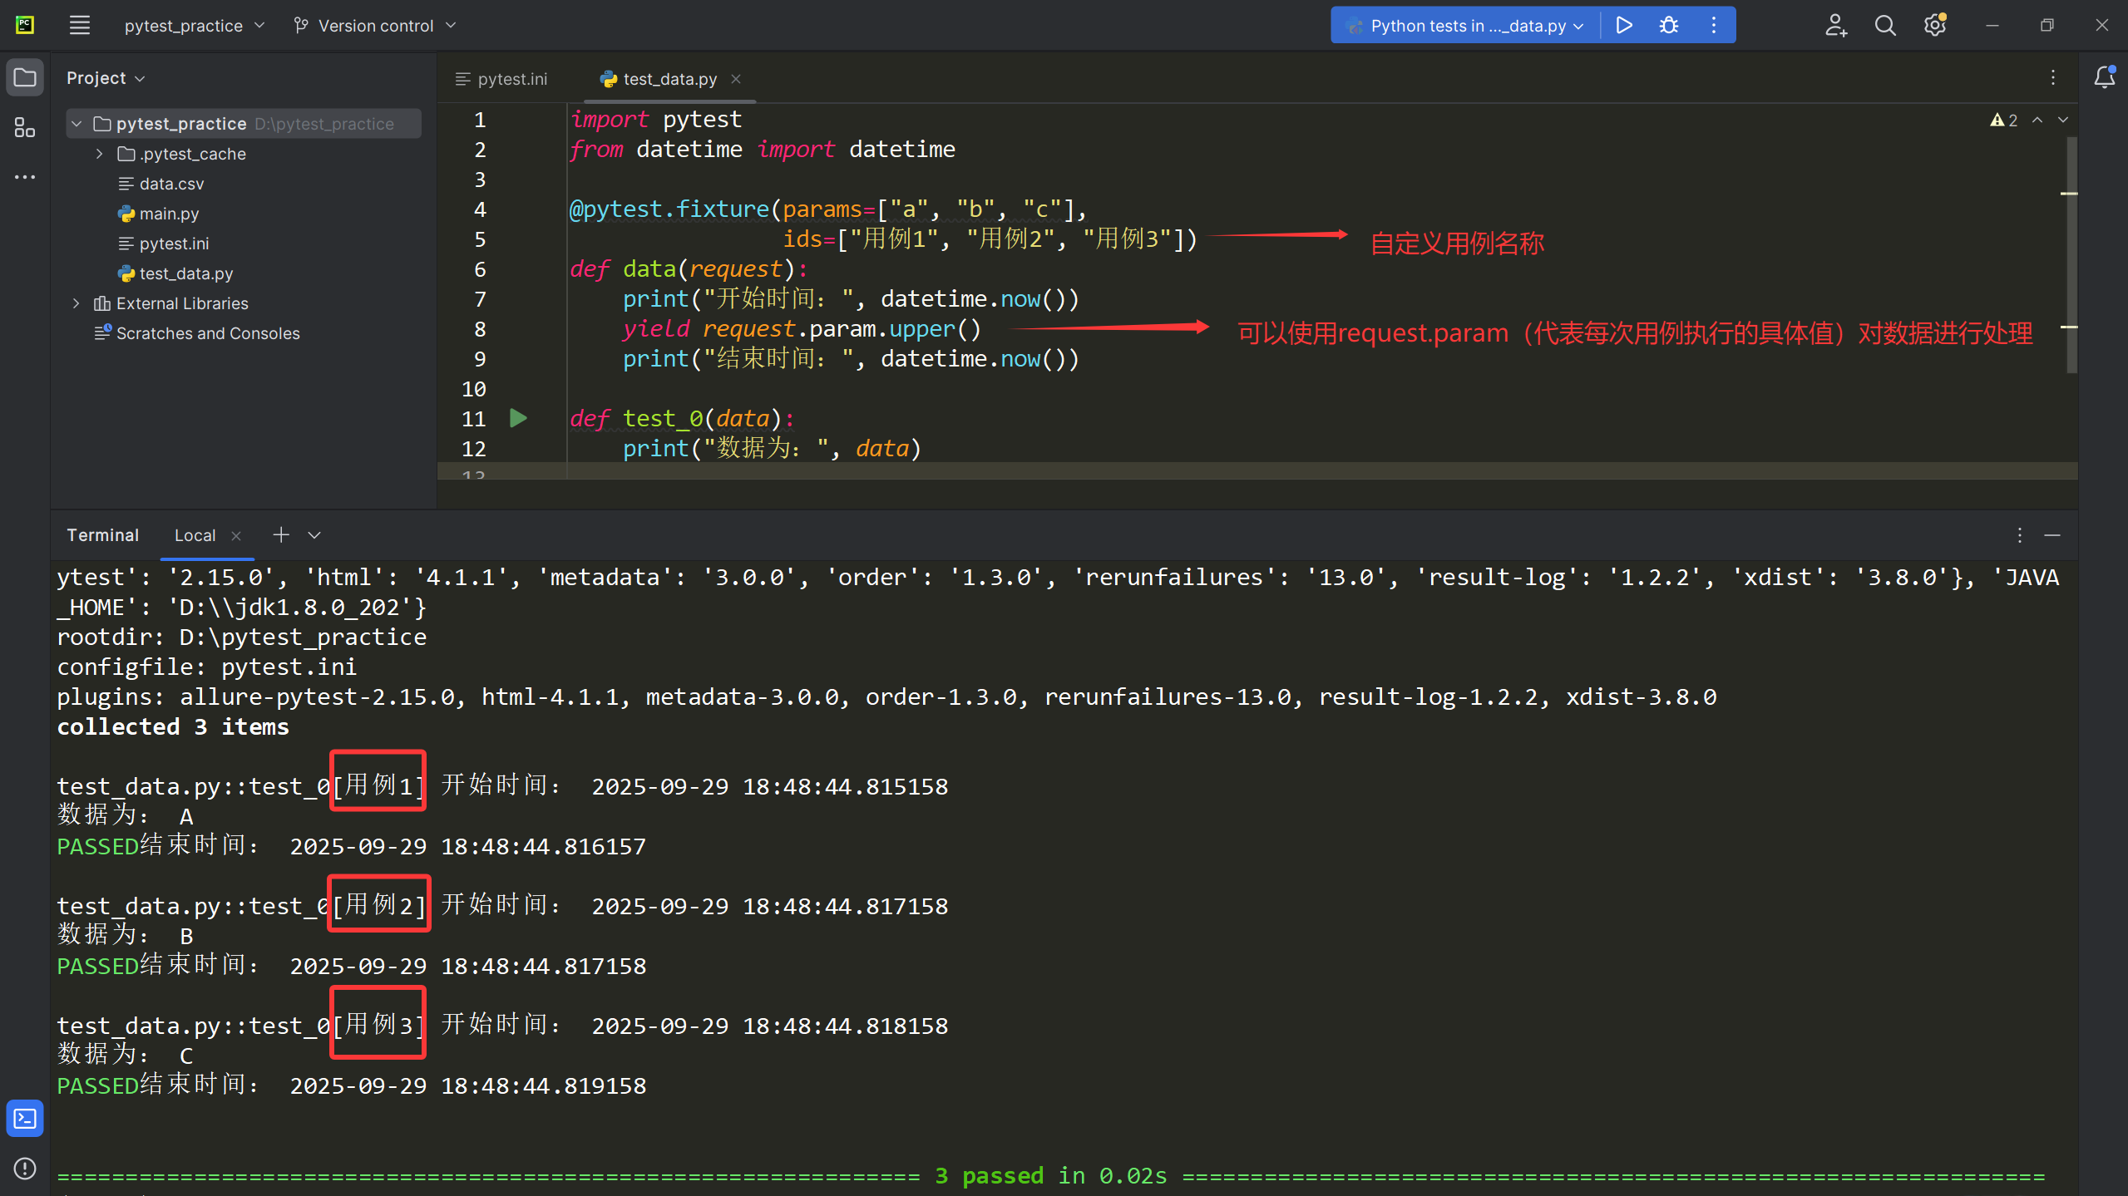The height and width of the screenshot is (1196, 2128).
Task: Open main hamburger menu
Action: (79, 25)
